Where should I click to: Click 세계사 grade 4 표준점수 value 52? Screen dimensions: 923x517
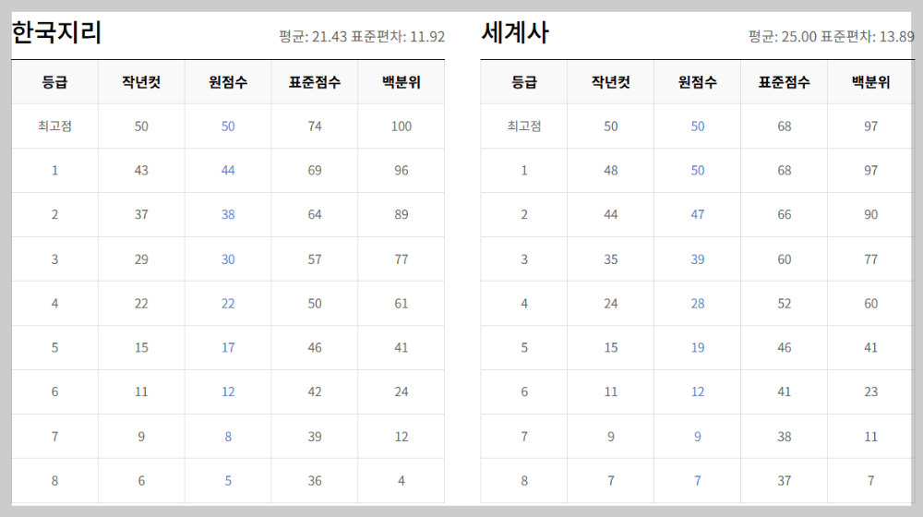(784, 303)
